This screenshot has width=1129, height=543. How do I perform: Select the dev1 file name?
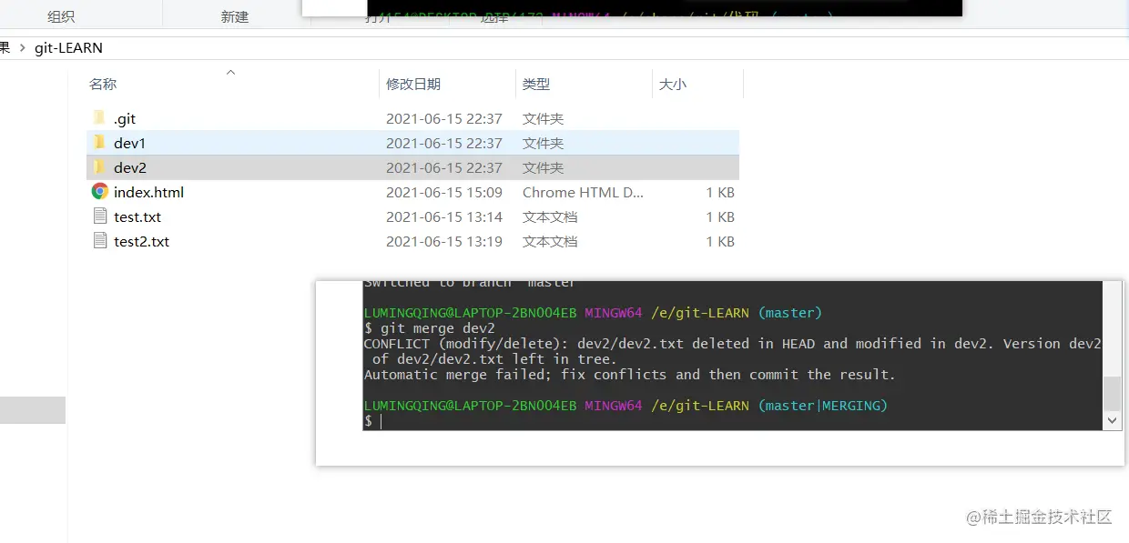[x=130, y=143]
